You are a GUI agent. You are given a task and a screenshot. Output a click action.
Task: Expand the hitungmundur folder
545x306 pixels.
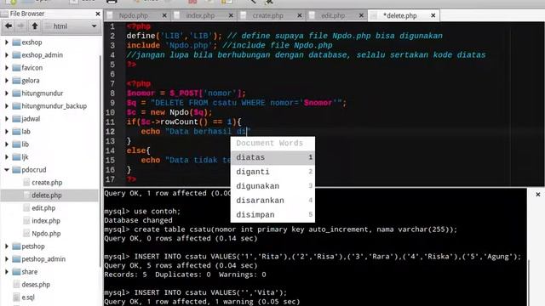click(x=7, y=93)
